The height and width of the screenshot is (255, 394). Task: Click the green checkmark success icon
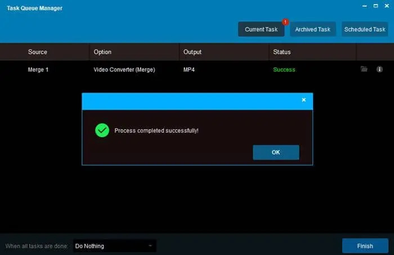(x=102, y=130)
